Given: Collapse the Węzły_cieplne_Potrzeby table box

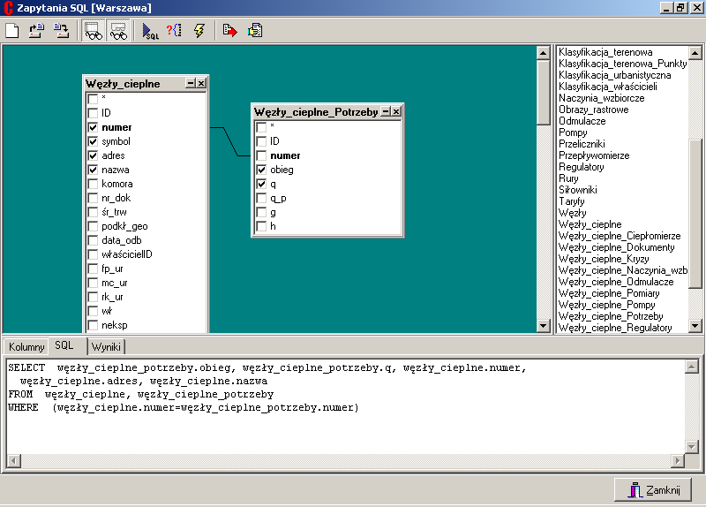Looking at the screenshot, I should (385, 111).
